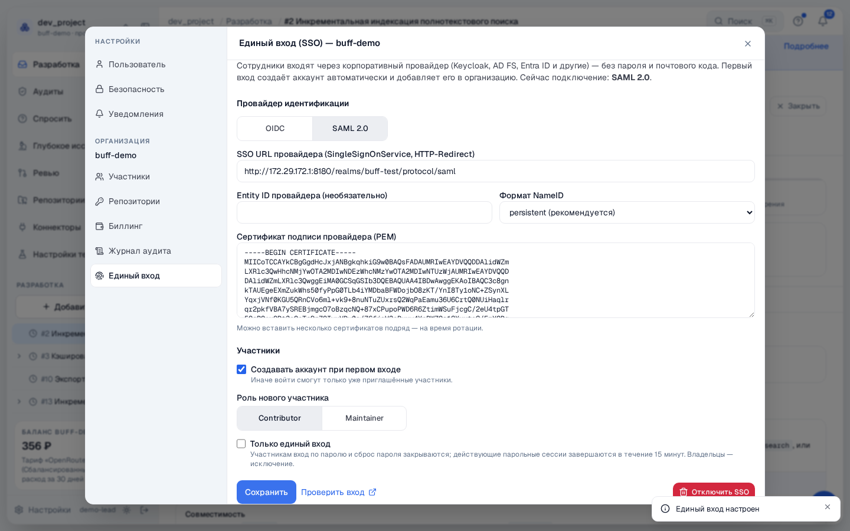Dismiss the Единый вход настроен notification
This screenshot has height=531, width=850.
(x=828, y=507)
